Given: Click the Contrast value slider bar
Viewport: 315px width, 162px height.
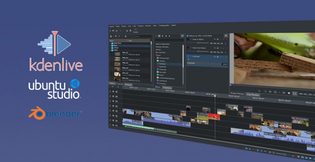Looking at the screenshot, I should click(x=207, y=64).
